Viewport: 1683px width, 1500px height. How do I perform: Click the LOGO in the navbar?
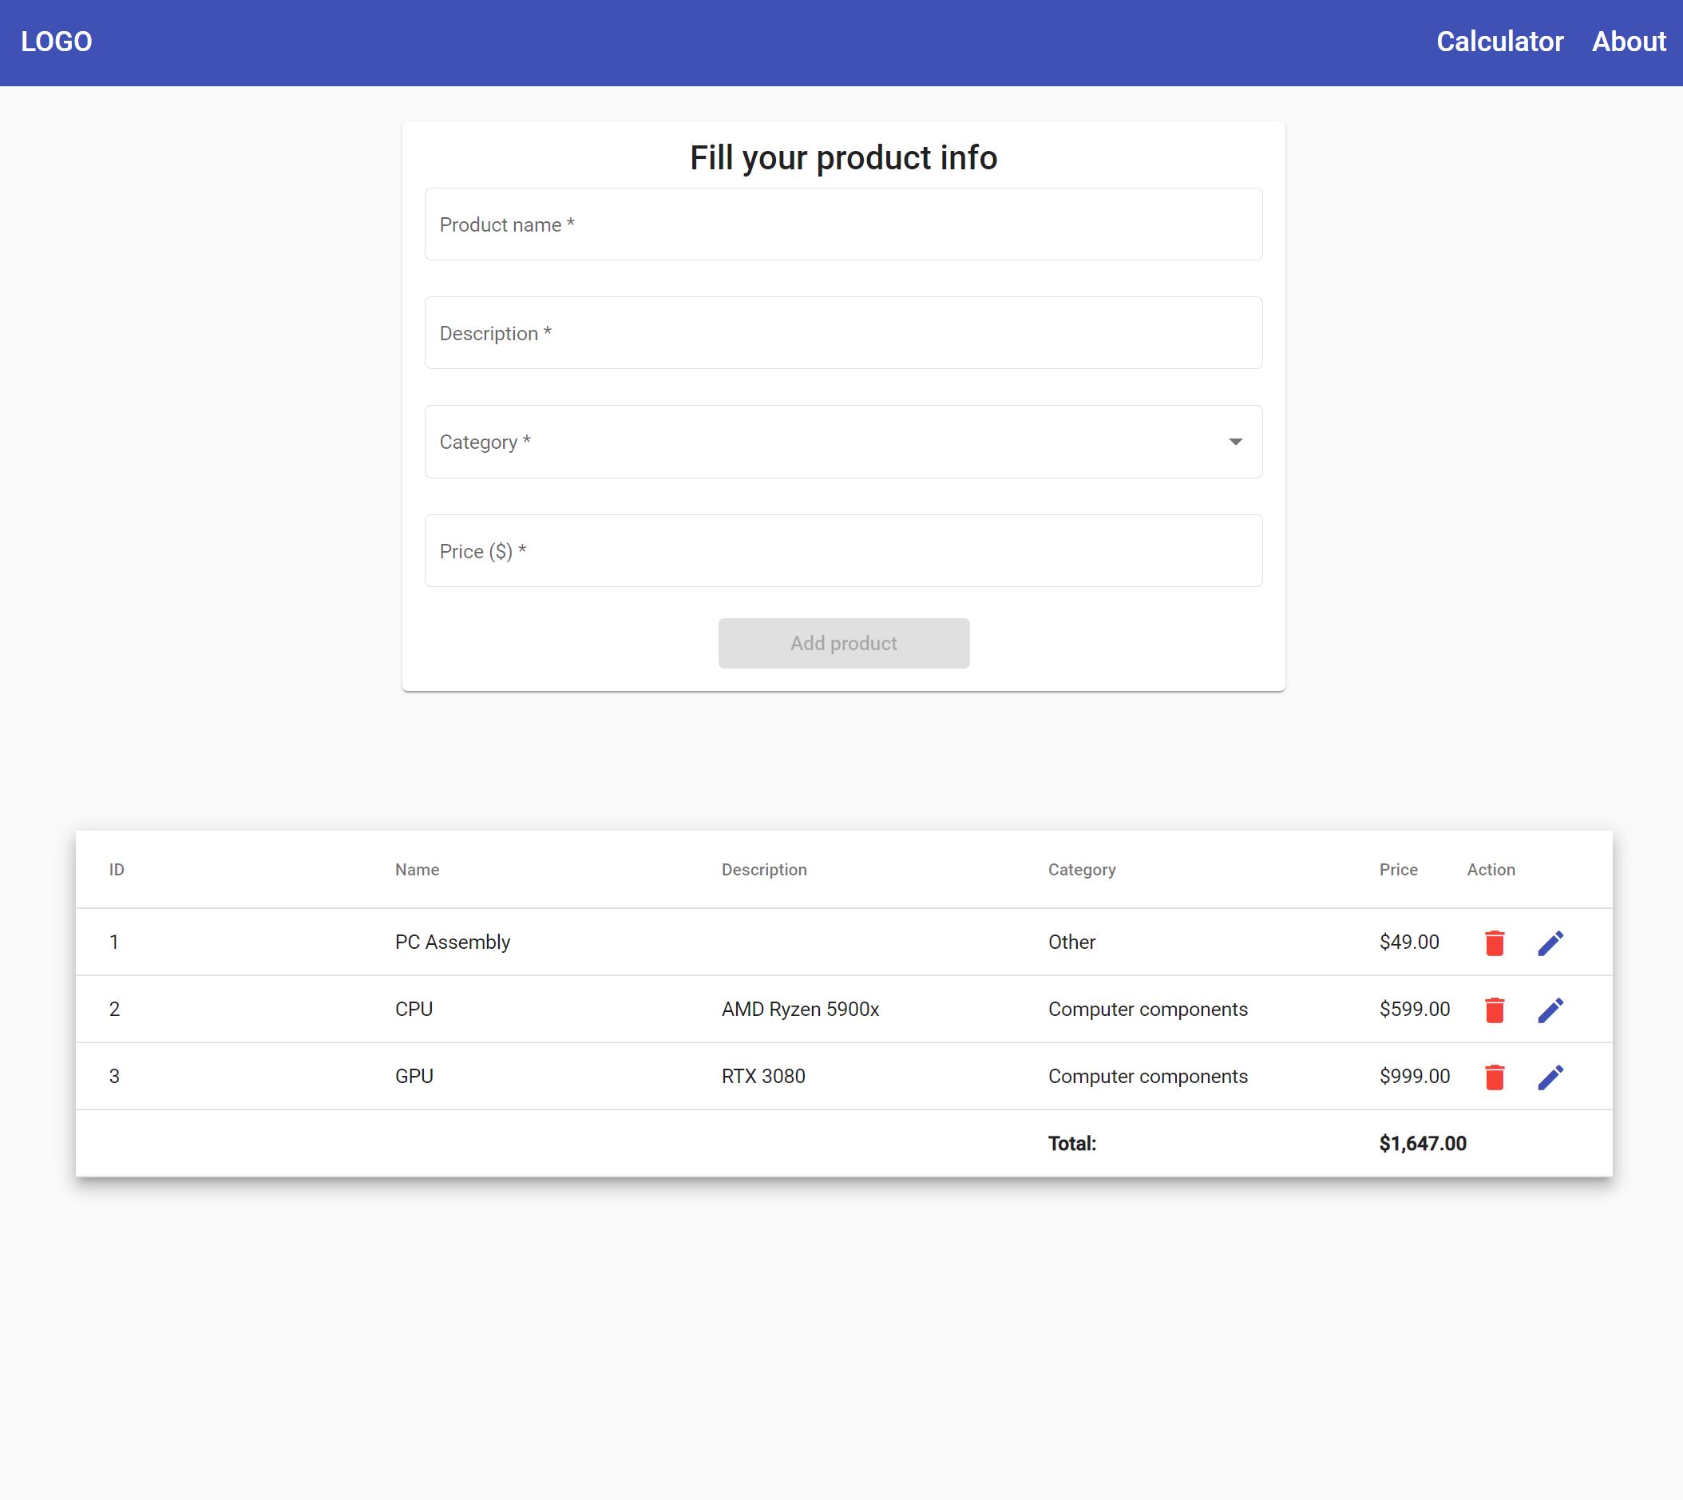coord(57,42)
